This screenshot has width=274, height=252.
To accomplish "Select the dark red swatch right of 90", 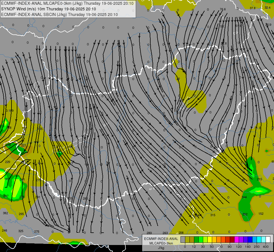I will tap(232, 239).
